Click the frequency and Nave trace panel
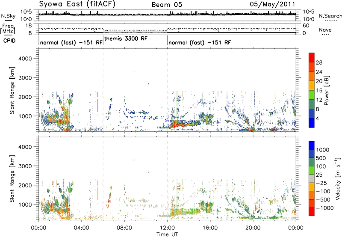Image resolution: width=342 pixels, height=237 pixels. coord(167,29)
